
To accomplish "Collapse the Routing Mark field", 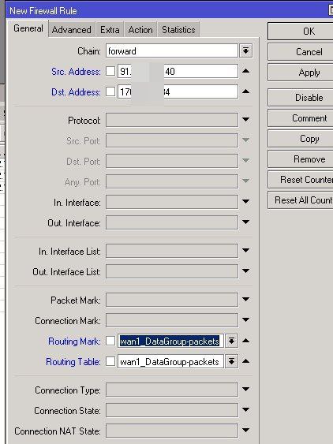I will tap(245, 341).
